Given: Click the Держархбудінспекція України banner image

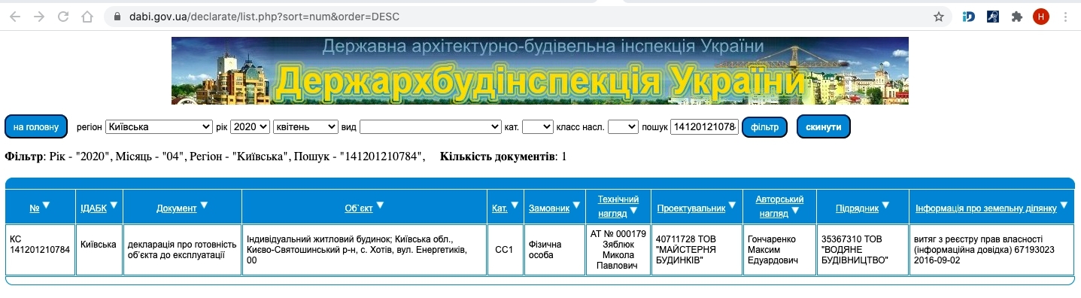Looking at the screenshot, I should 539,70.
